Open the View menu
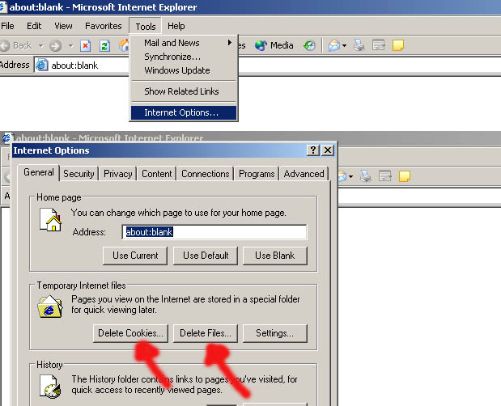The height and width of the screenshot is (406, 501). pyautogui.click(x=63, y=26)
